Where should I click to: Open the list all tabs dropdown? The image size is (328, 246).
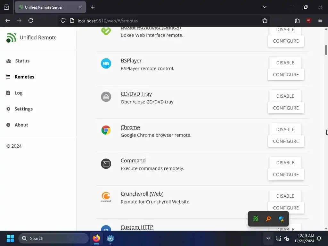pyautogui.click(x=264, y=7)
